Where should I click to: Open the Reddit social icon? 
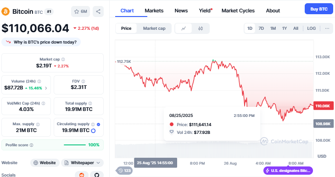(82, 175)
